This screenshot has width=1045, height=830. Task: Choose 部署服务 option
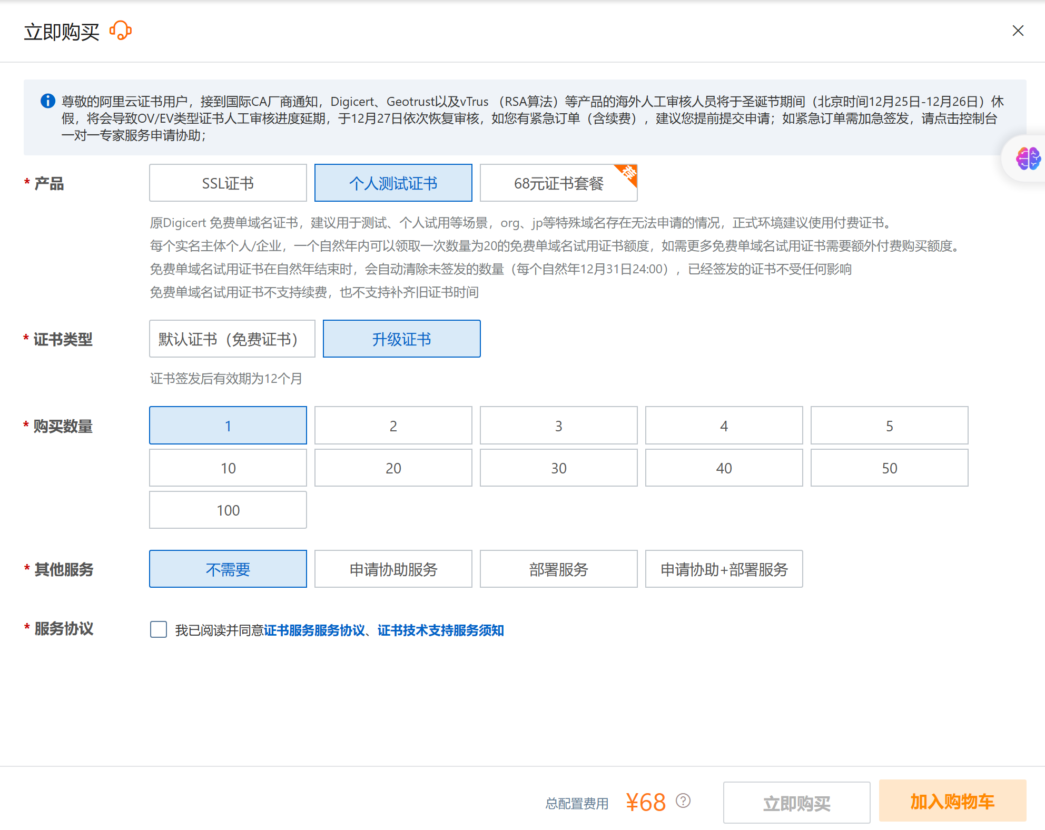point(559,569)
